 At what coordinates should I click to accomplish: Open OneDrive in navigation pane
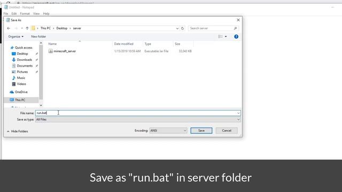pyautogui.click(x=21, y=92)
